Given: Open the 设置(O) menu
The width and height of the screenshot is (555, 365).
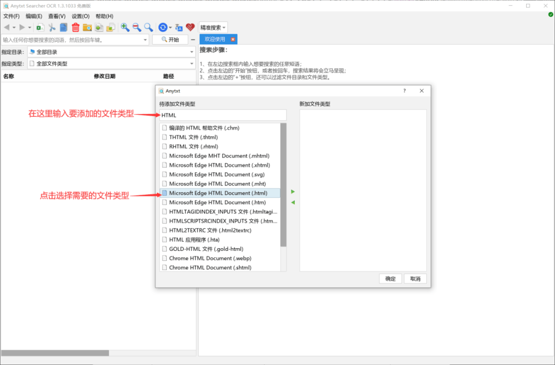Looking at the screenshot, I should pyautogui.click(x=80, y=16).
